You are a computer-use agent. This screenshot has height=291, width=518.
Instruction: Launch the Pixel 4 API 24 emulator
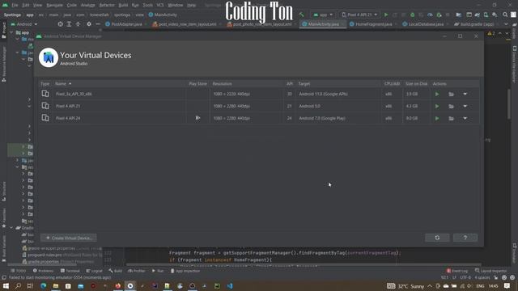point(437,118)
